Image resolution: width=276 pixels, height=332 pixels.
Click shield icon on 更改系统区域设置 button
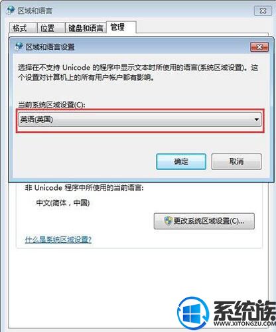pyautogui.click(x=168, y=220)
